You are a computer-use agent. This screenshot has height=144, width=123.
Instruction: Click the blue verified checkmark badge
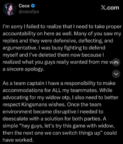(33, 6)
